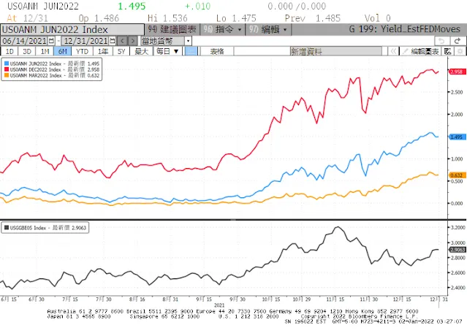Viewport: 467px width, 336px height.
Task: Click the 12/31/2021 end date field
Action: tap(86, 41)
